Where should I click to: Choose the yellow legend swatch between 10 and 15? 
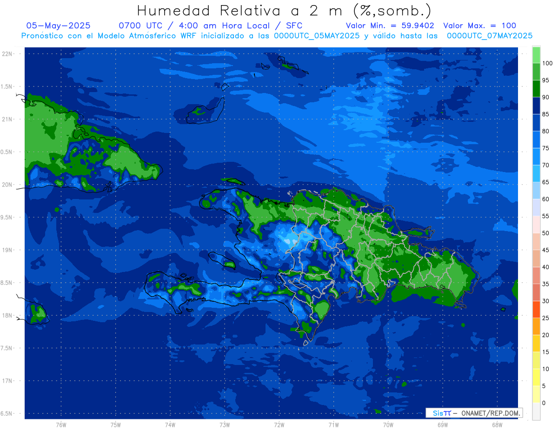point(536,360)
